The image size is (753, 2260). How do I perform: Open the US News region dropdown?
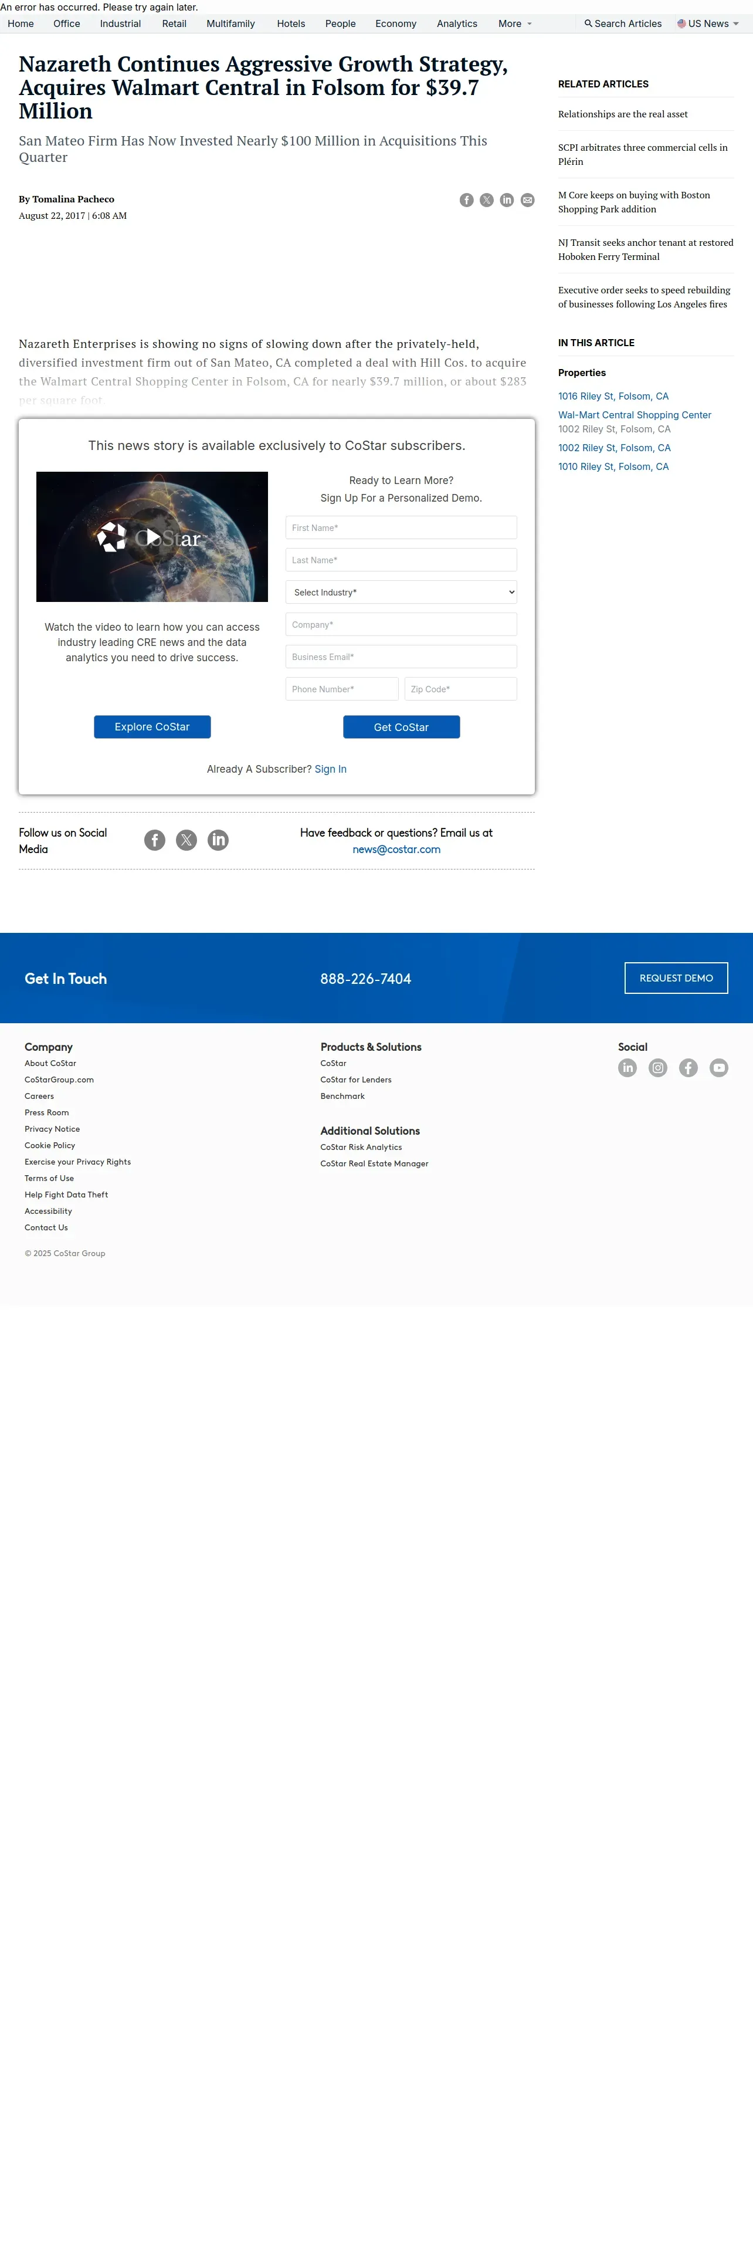(x=708, y=23)
